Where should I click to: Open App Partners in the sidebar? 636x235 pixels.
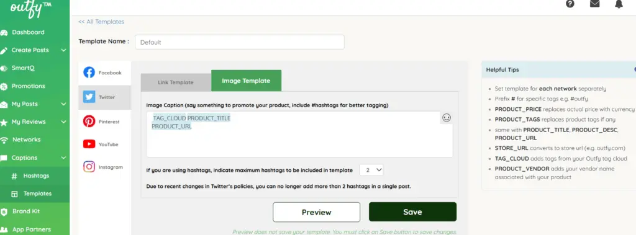coord(32,229)
